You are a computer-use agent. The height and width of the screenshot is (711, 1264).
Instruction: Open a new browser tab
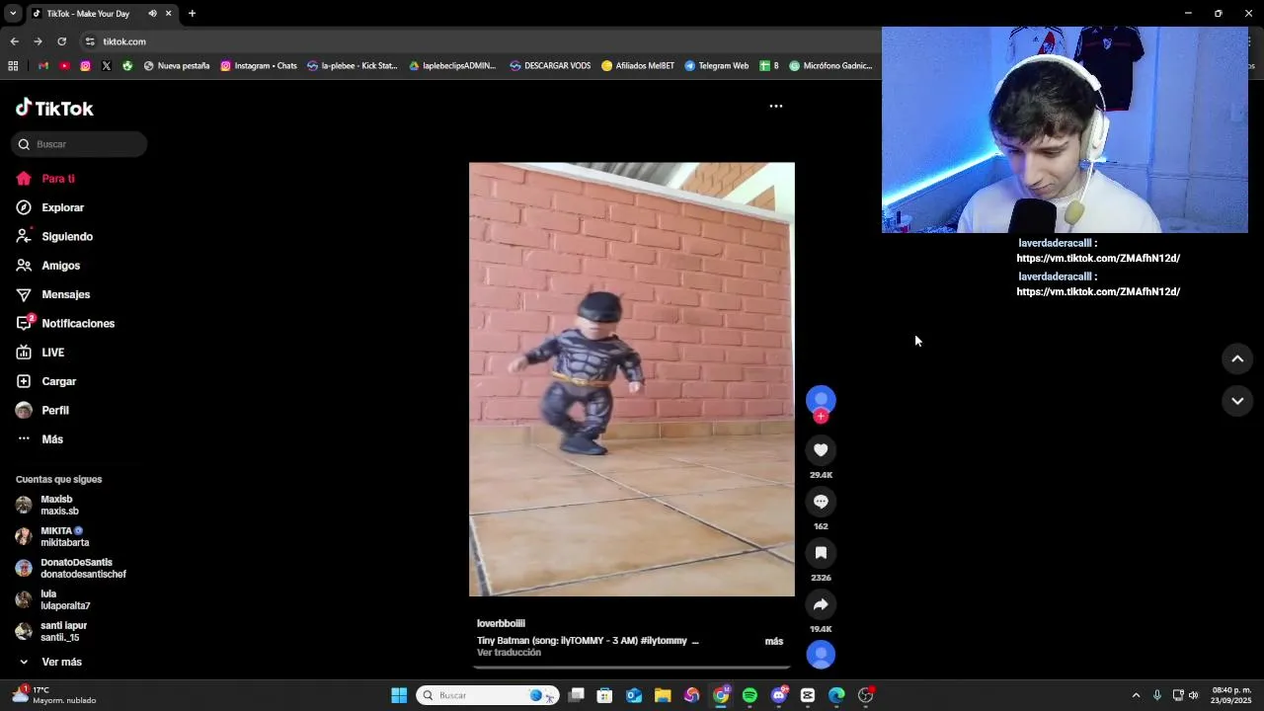(192, 14)
